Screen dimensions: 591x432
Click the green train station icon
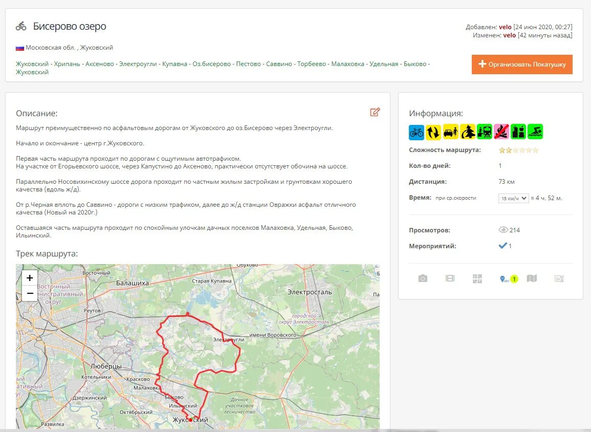click(485, 132)
